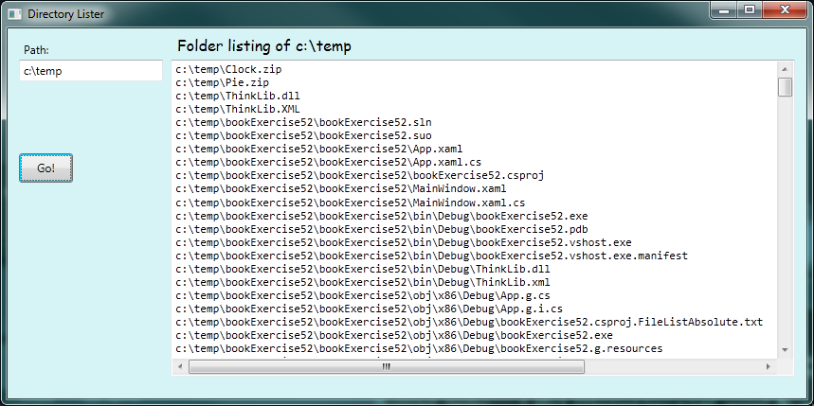Click the bin\Debug\ThinkLib.dll entry
814x406 pixels.
363,269
